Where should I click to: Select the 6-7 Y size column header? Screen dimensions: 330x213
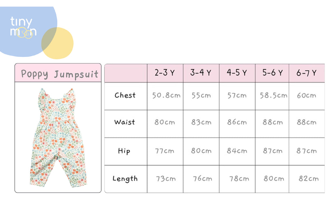(x=307, y=73)
